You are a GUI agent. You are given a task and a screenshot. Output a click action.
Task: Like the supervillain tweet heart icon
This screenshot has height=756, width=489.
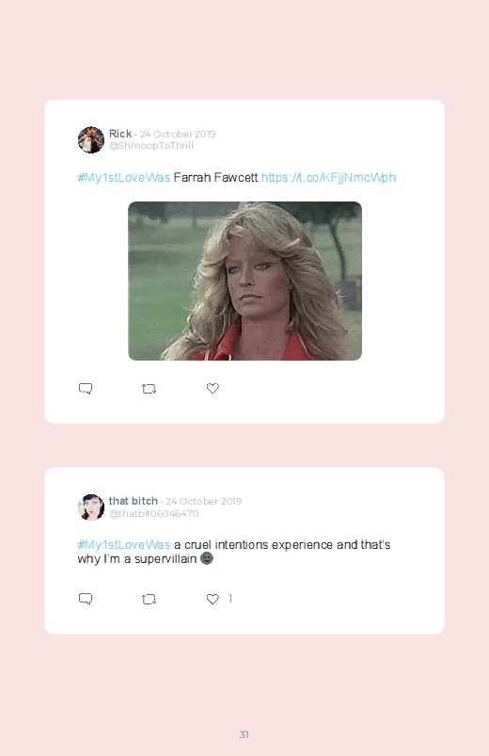coord(213,599)
